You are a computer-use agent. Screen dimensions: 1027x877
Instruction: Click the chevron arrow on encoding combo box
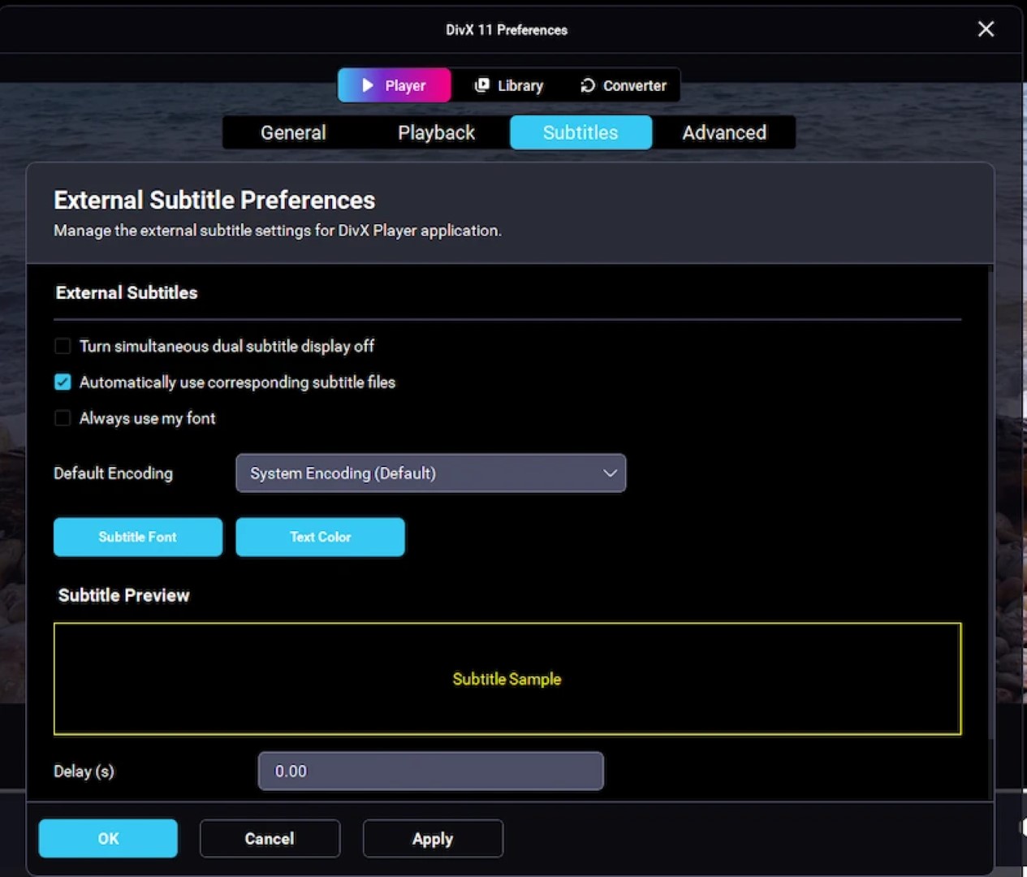pos(610,473)
